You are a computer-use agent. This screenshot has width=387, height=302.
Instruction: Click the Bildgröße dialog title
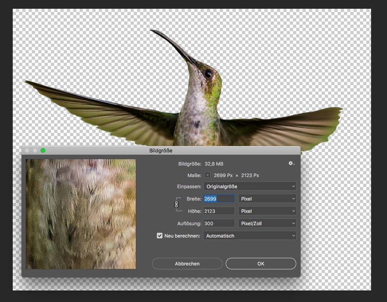point(161,151)
